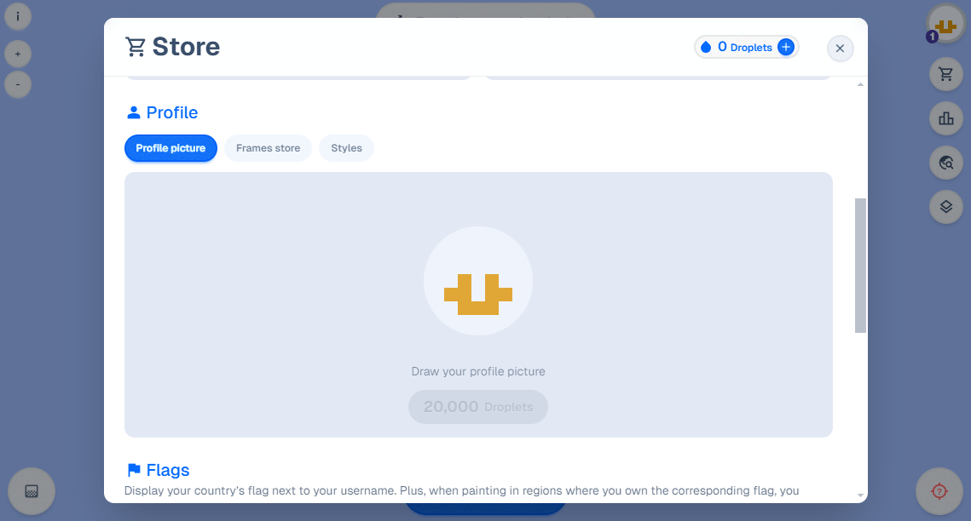This screenshot has width=971, height=521.
Task: Click the grid toggle button bottom left
Action: coord(32,491)
